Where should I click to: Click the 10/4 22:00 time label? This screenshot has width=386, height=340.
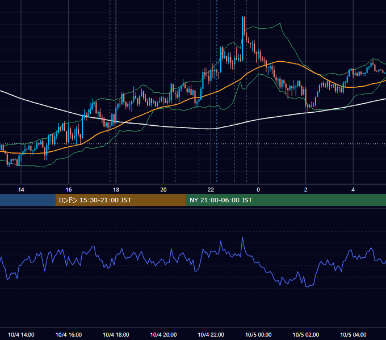211,334
